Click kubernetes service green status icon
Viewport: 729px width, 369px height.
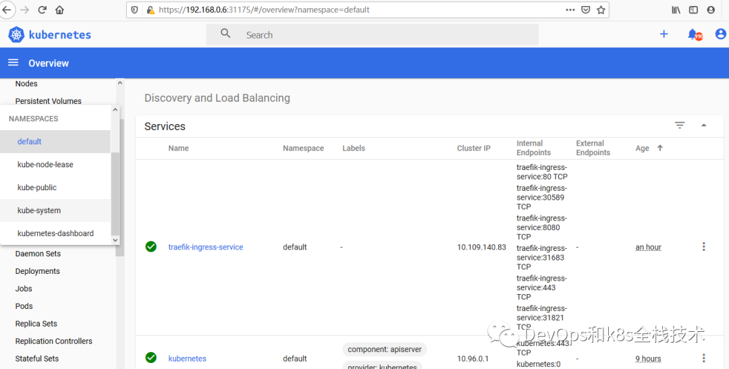[x=151, y=358]
